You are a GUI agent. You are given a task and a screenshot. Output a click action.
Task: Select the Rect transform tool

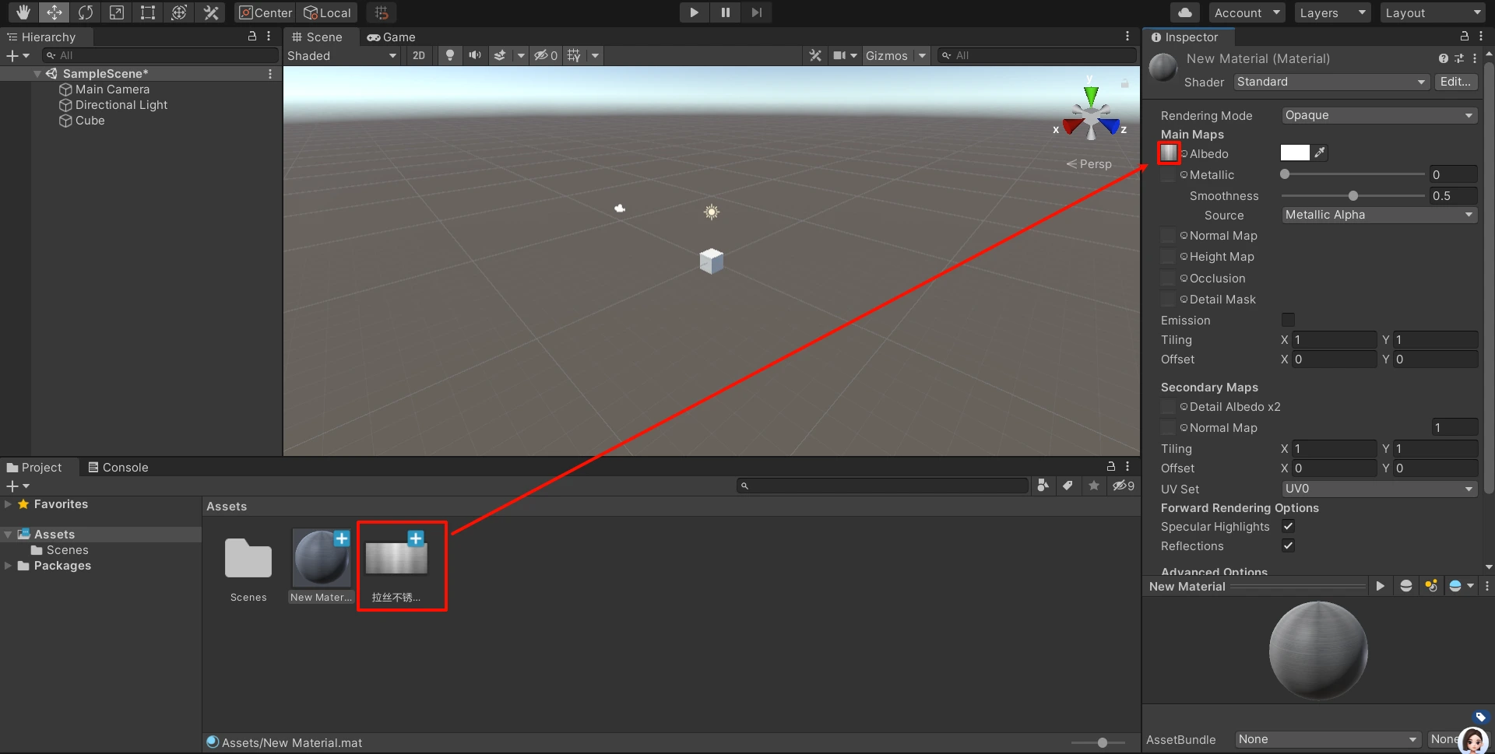[148, 12]
